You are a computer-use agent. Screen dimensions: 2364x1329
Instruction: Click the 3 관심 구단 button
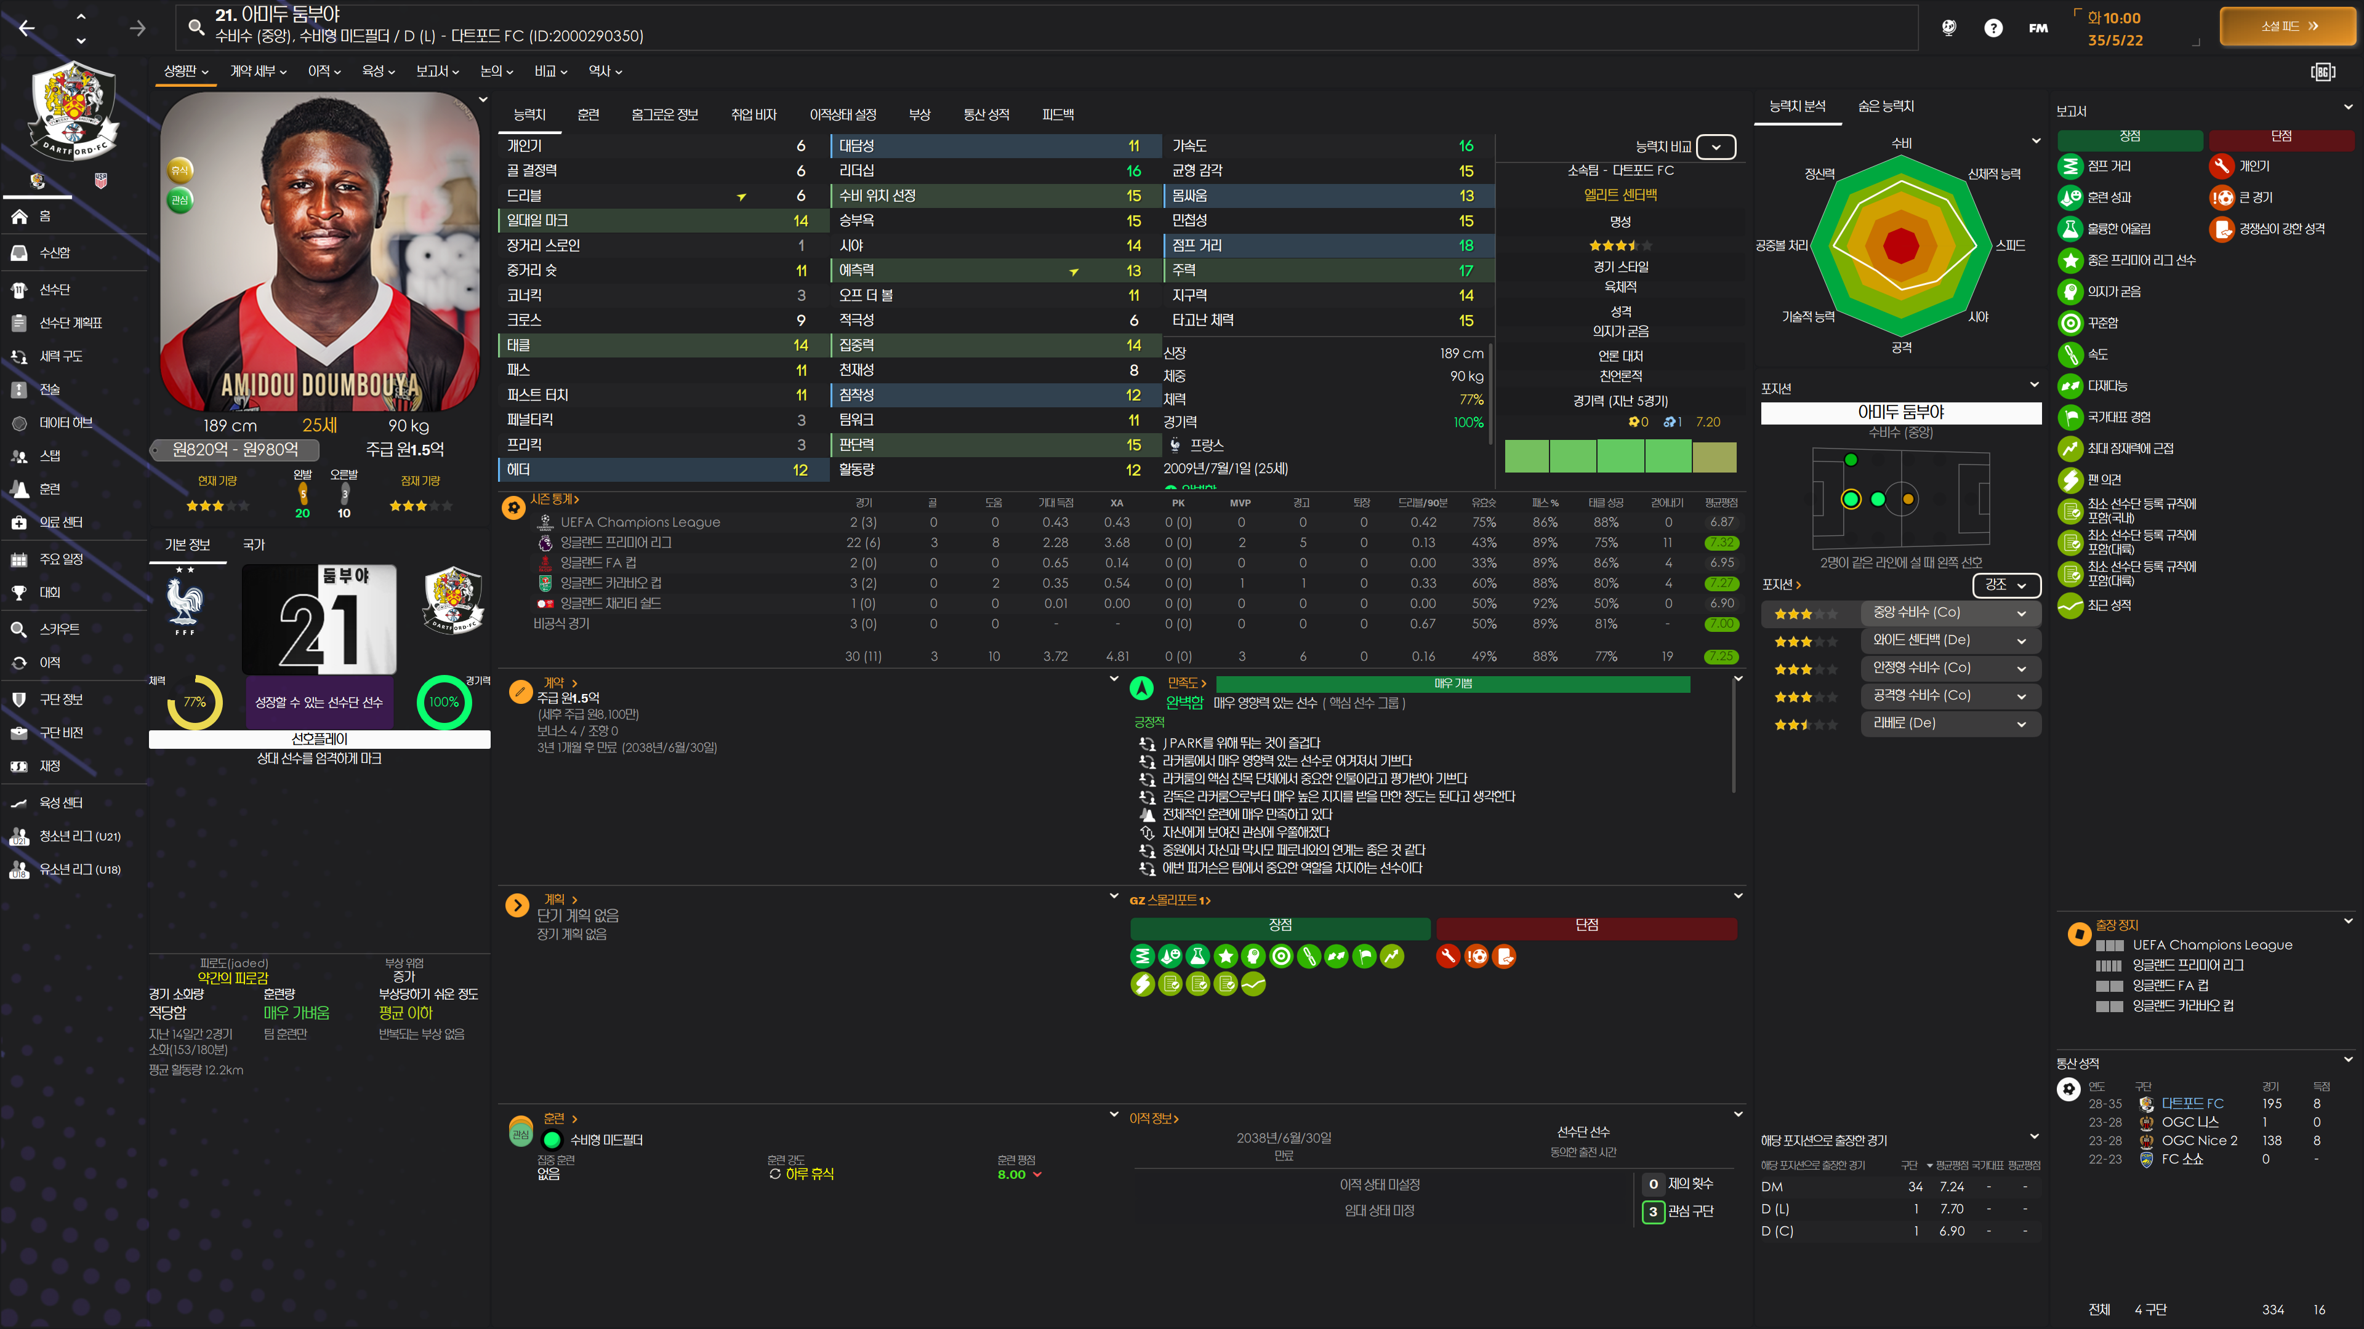[x=1678, y=1211]
